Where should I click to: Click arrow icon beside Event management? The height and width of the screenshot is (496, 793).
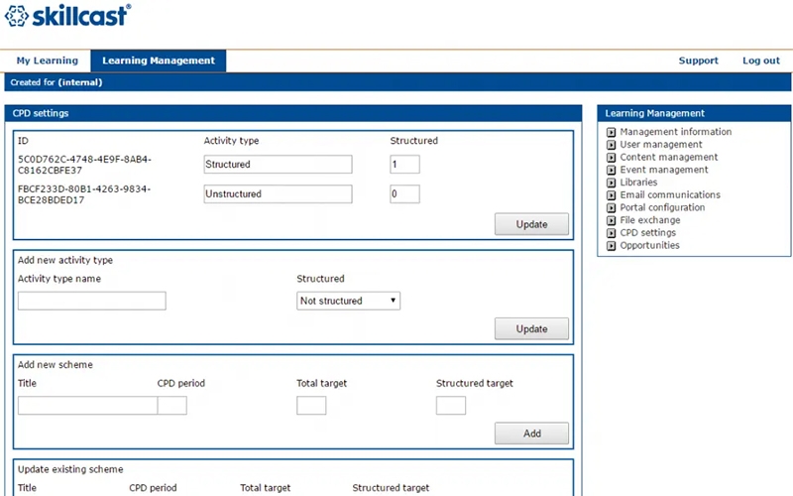click(612, 171)
